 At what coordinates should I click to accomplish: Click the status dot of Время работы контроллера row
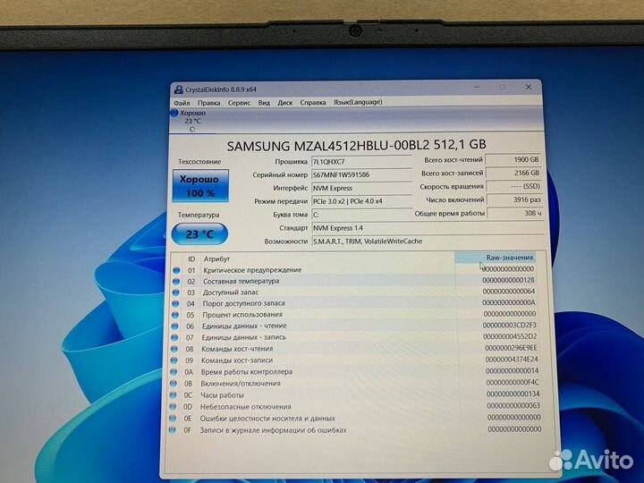[x=174, y=372]
